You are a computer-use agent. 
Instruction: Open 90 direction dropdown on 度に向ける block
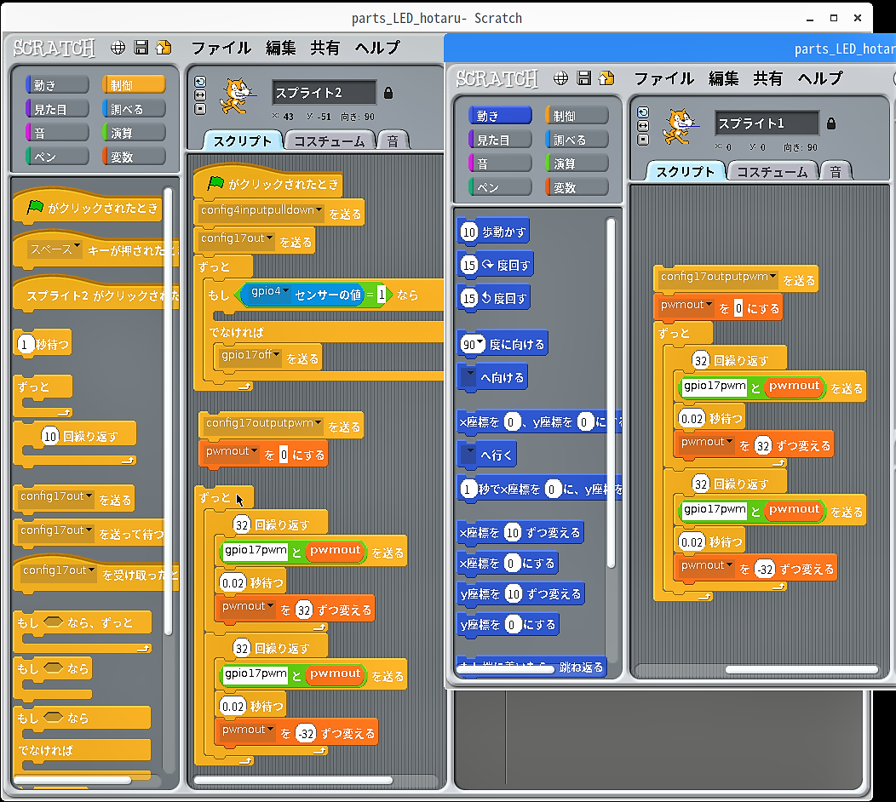pos(480,344)
